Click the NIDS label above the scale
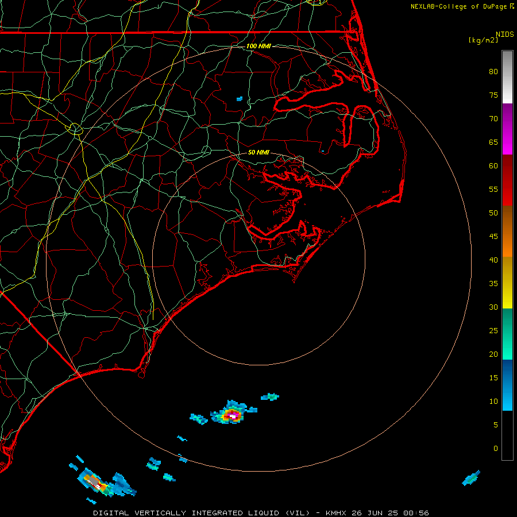 pyautogui.click(x=504, y=34)
